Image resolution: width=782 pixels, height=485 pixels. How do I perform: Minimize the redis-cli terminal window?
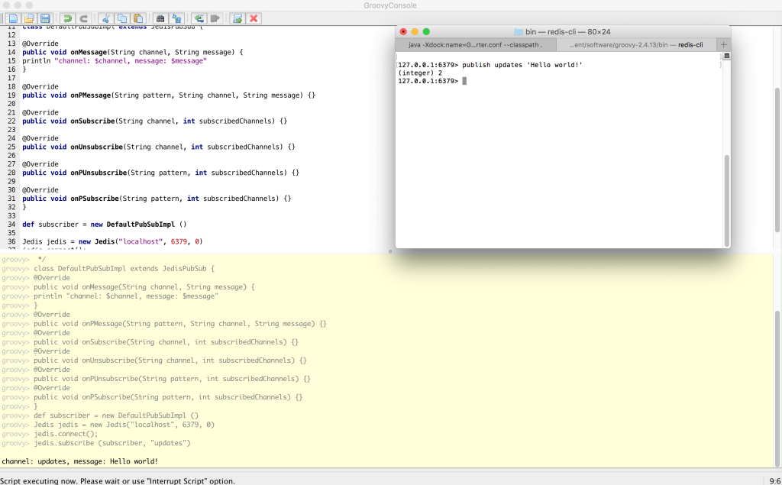[x=415, y=31]
